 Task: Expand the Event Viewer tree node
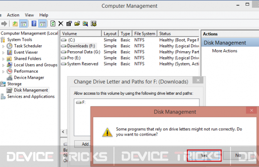pyautogui.click(x=3, y=53)
